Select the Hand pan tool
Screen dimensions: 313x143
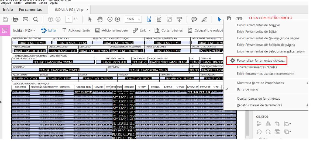click(100, 19)
